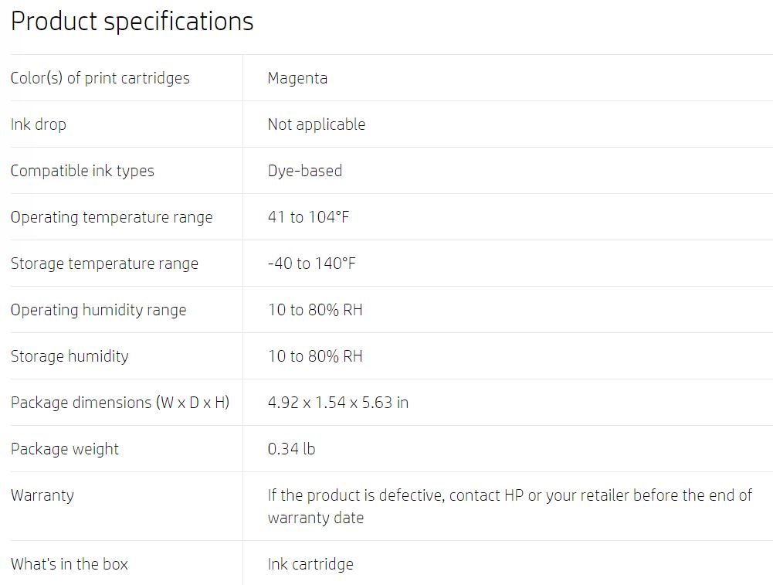Image resolution: width=773 pixels, height=585 pixels.
Task: Click the Operating humidity range label
Action: (99, 310)
